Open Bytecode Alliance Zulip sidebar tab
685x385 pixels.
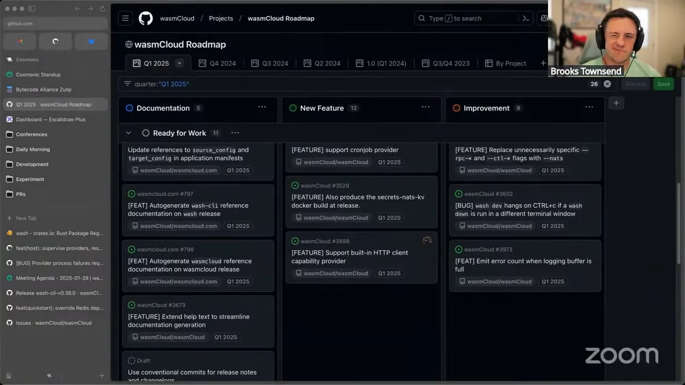tap(56, 89)
